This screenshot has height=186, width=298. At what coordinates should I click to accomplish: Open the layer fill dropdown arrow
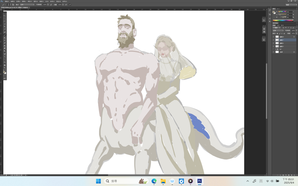[296, 34]
